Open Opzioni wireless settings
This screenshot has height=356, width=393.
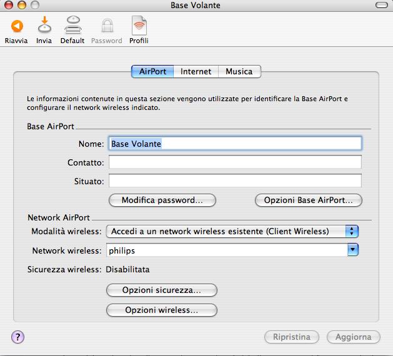point(162,310)
